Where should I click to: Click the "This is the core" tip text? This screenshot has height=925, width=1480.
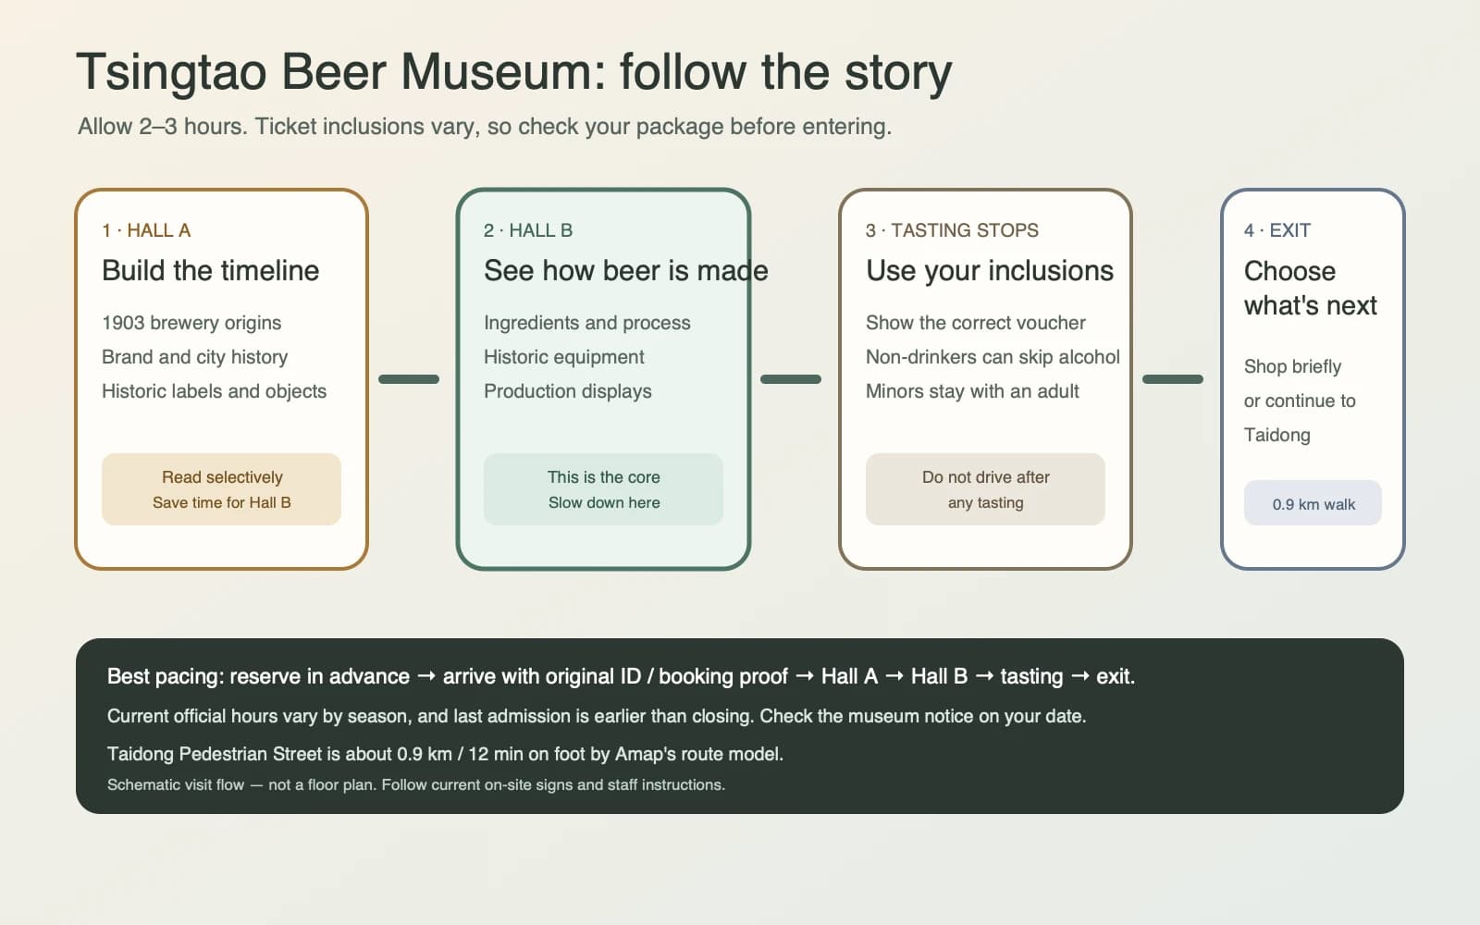point(604,477)
